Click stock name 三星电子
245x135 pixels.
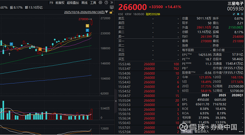(x=236, y=3)
